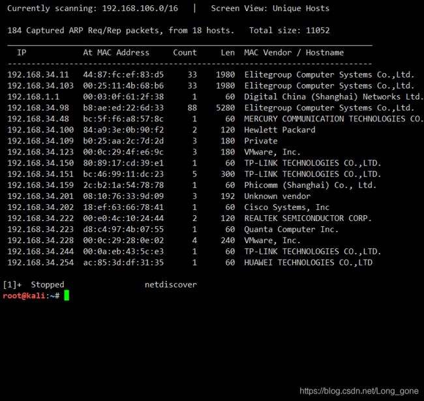Click MAC address 00:25:11:4b:68:b6
The height and width of the screenshot is (401, 424).
pos(123,85)
